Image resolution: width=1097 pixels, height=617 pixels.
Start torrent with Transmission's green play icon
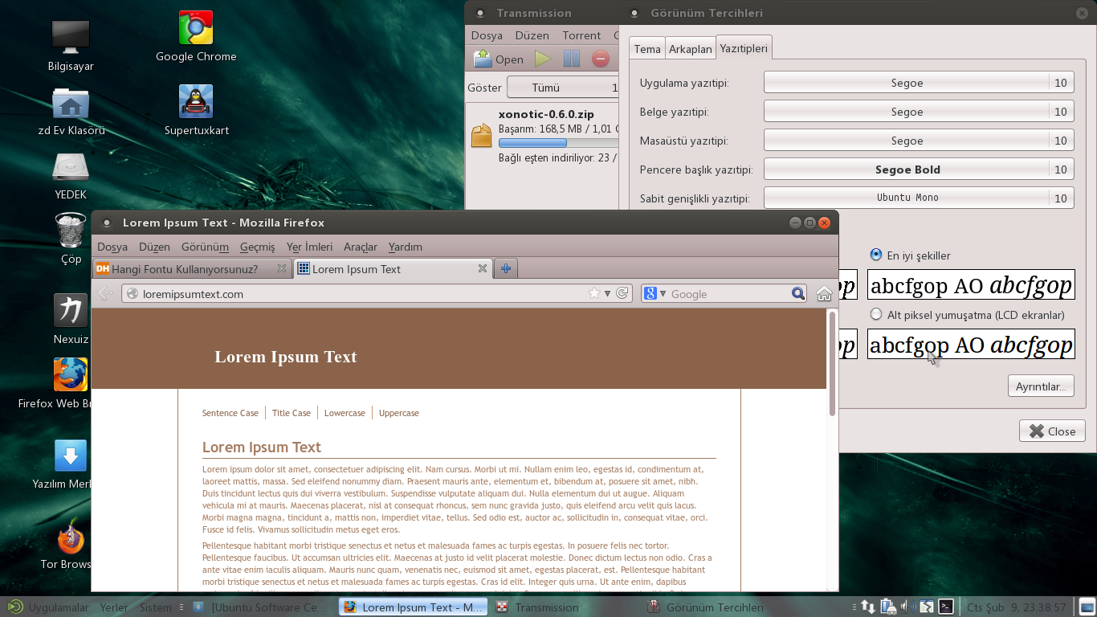coord(544,59)
